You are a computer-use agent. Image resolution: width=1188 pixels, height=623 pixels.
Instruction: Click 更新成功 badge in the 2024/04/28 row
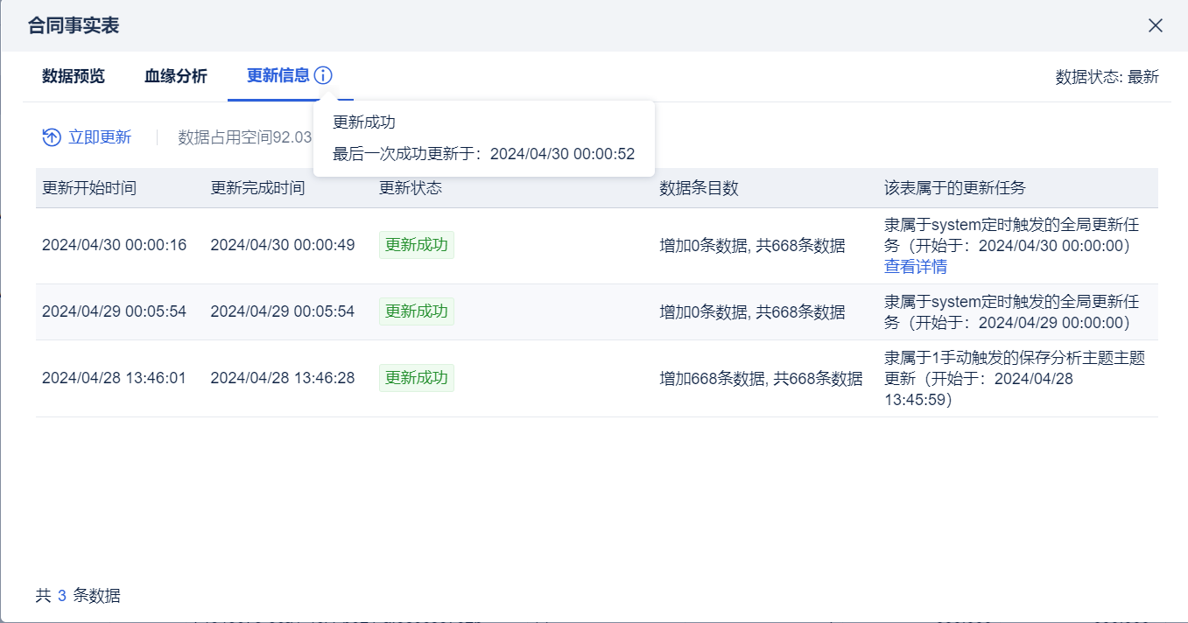[417, 378]
